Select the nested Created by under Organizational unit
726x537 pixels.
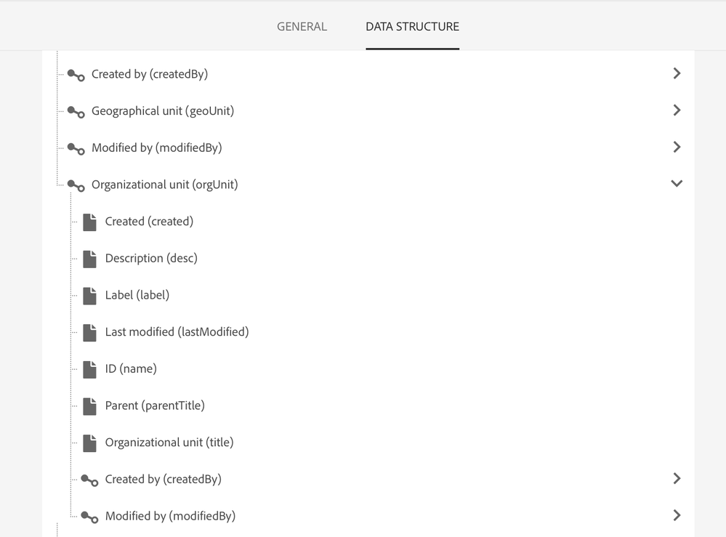[164, 479]
